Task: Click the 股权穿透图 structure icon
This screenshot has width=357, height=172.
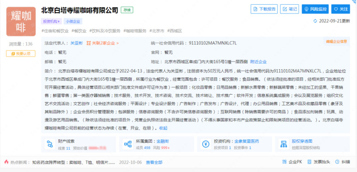Action: (x=283, y=144)
